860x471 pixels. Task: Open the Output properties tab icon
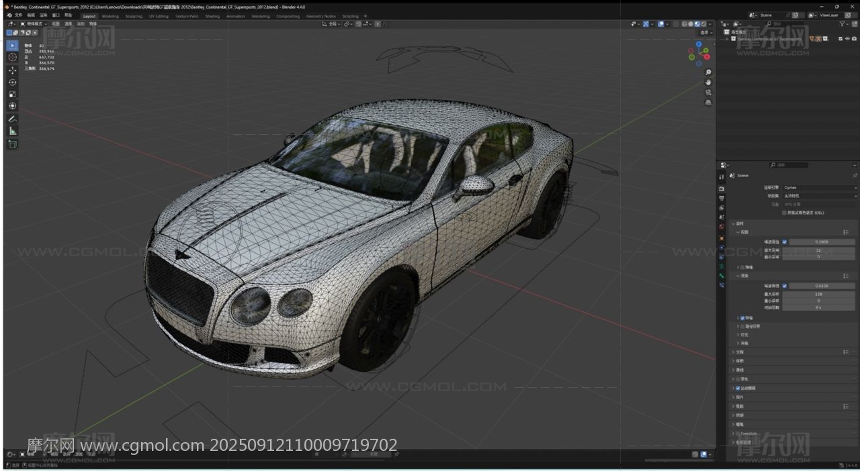point(722,199)
